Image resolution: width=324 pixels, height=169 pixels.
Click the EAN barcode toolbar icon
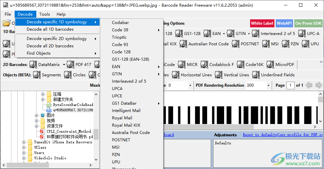pos(207,34)
